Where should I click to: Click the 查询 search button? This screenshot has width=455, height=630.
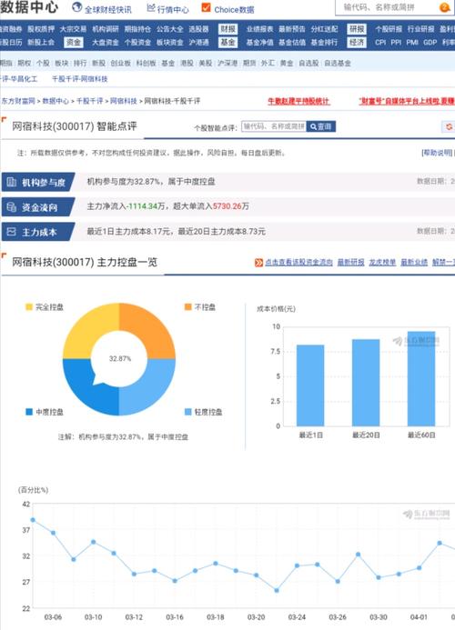click(x=321, y=126)
